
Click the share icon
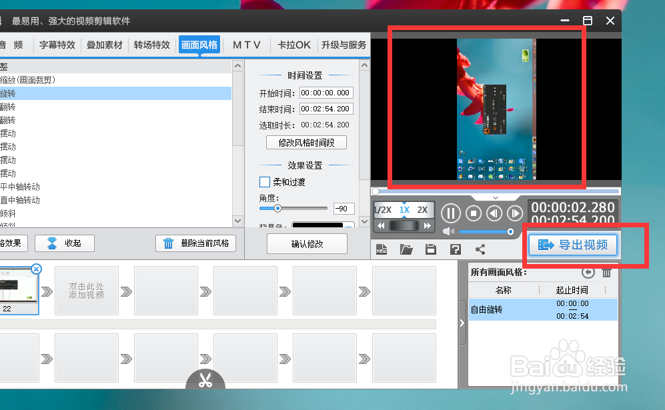(480, 249)
